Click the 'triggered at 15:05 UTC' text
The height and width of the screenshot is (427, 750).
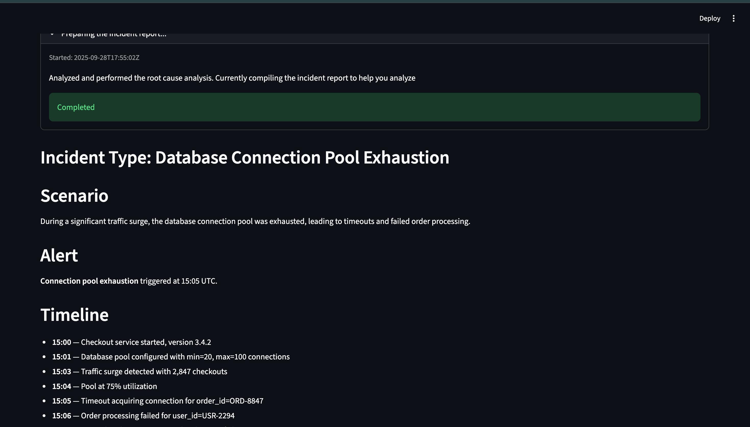[178, 281]
